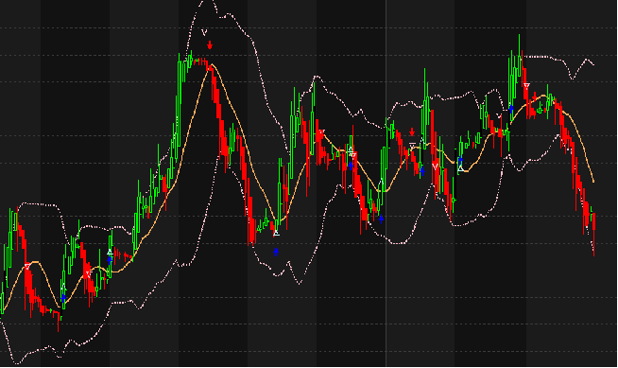Click the red sell arrow above the highest peak
The width and height of the screenshot is (618, 368).
[210, 45]
